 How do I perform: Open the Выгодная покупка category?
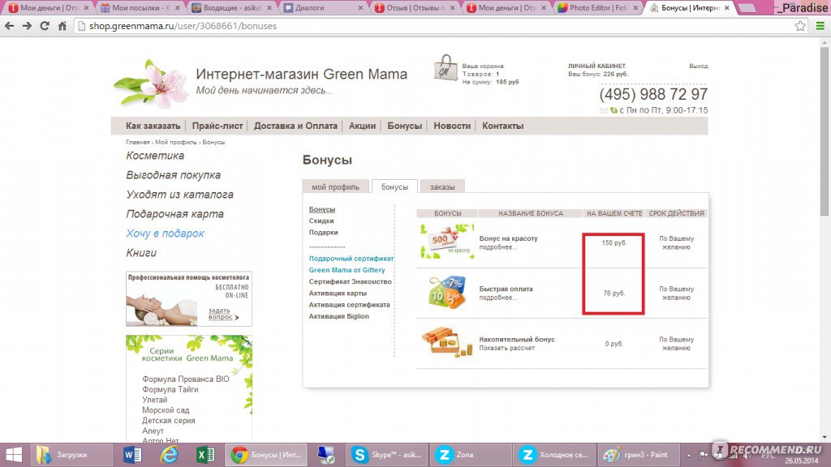[x=174, y=175]
